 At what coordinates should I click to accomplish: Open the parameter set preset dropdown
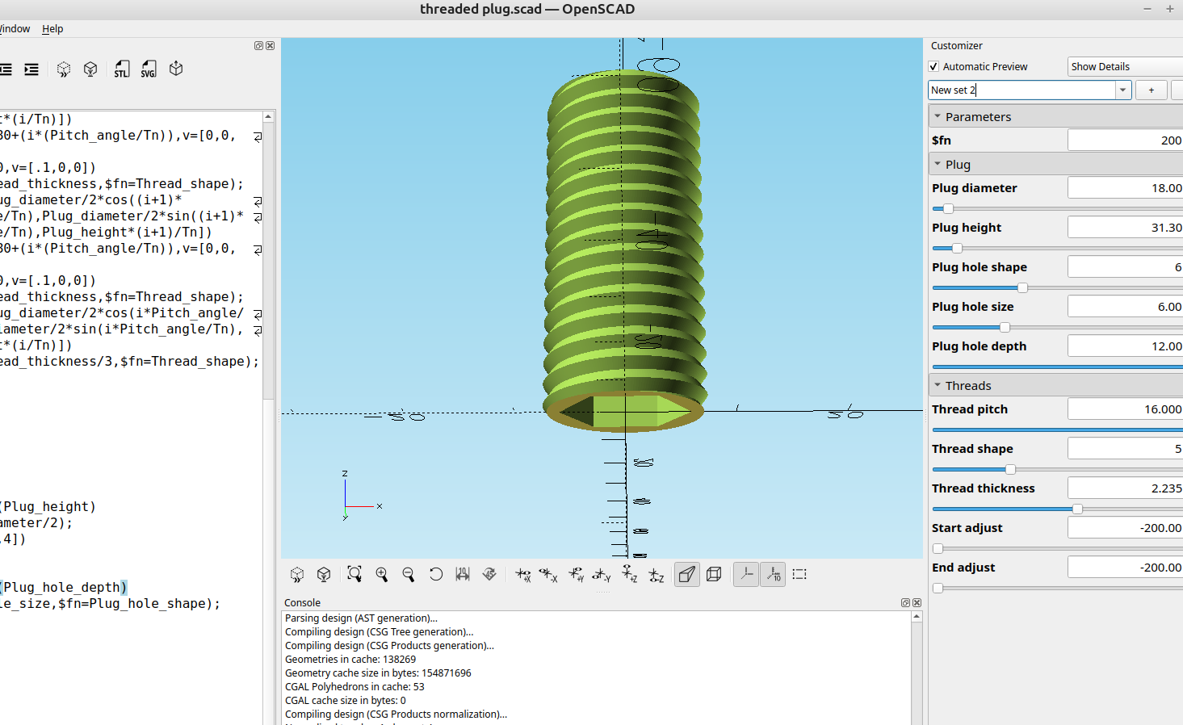[1122, 90]
